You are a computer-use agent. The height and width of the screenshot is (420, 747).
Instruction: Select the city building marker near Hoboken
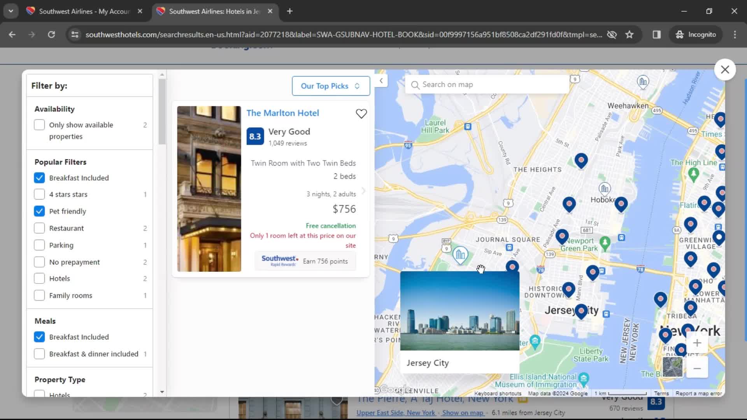pyautogui.click(x=604, y=189)
